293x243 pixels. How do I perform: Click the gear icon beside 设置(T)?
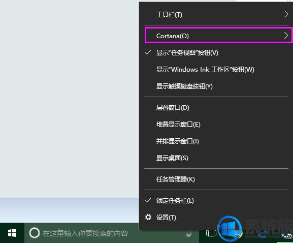148,217
